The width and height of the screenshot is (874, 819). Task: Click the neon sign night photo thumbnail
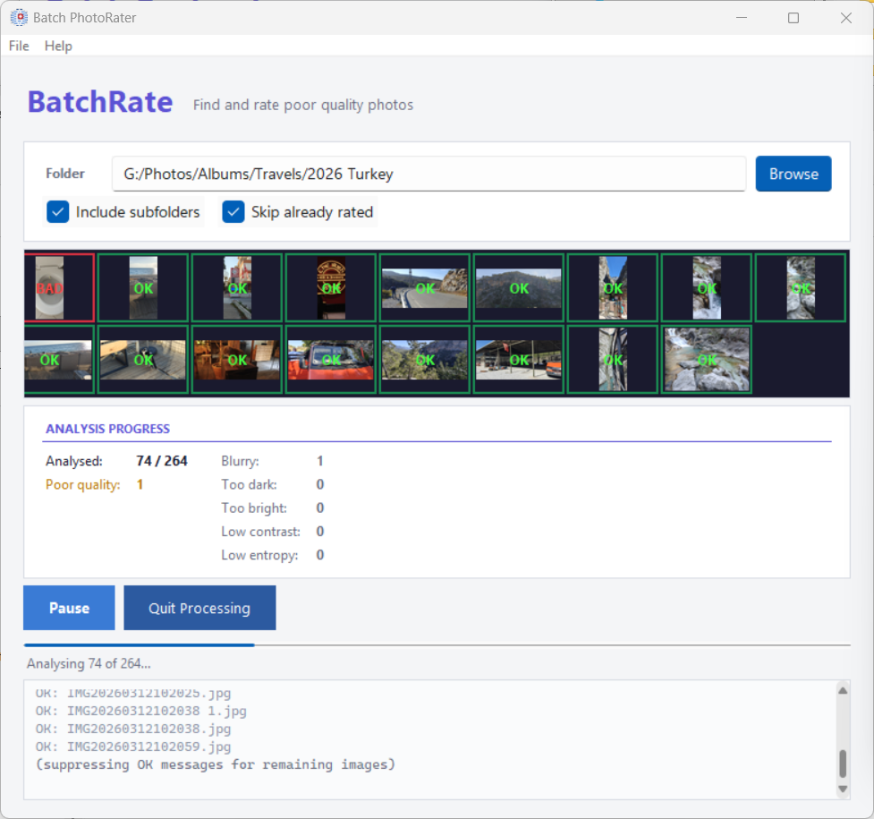(x=330, y=287)
